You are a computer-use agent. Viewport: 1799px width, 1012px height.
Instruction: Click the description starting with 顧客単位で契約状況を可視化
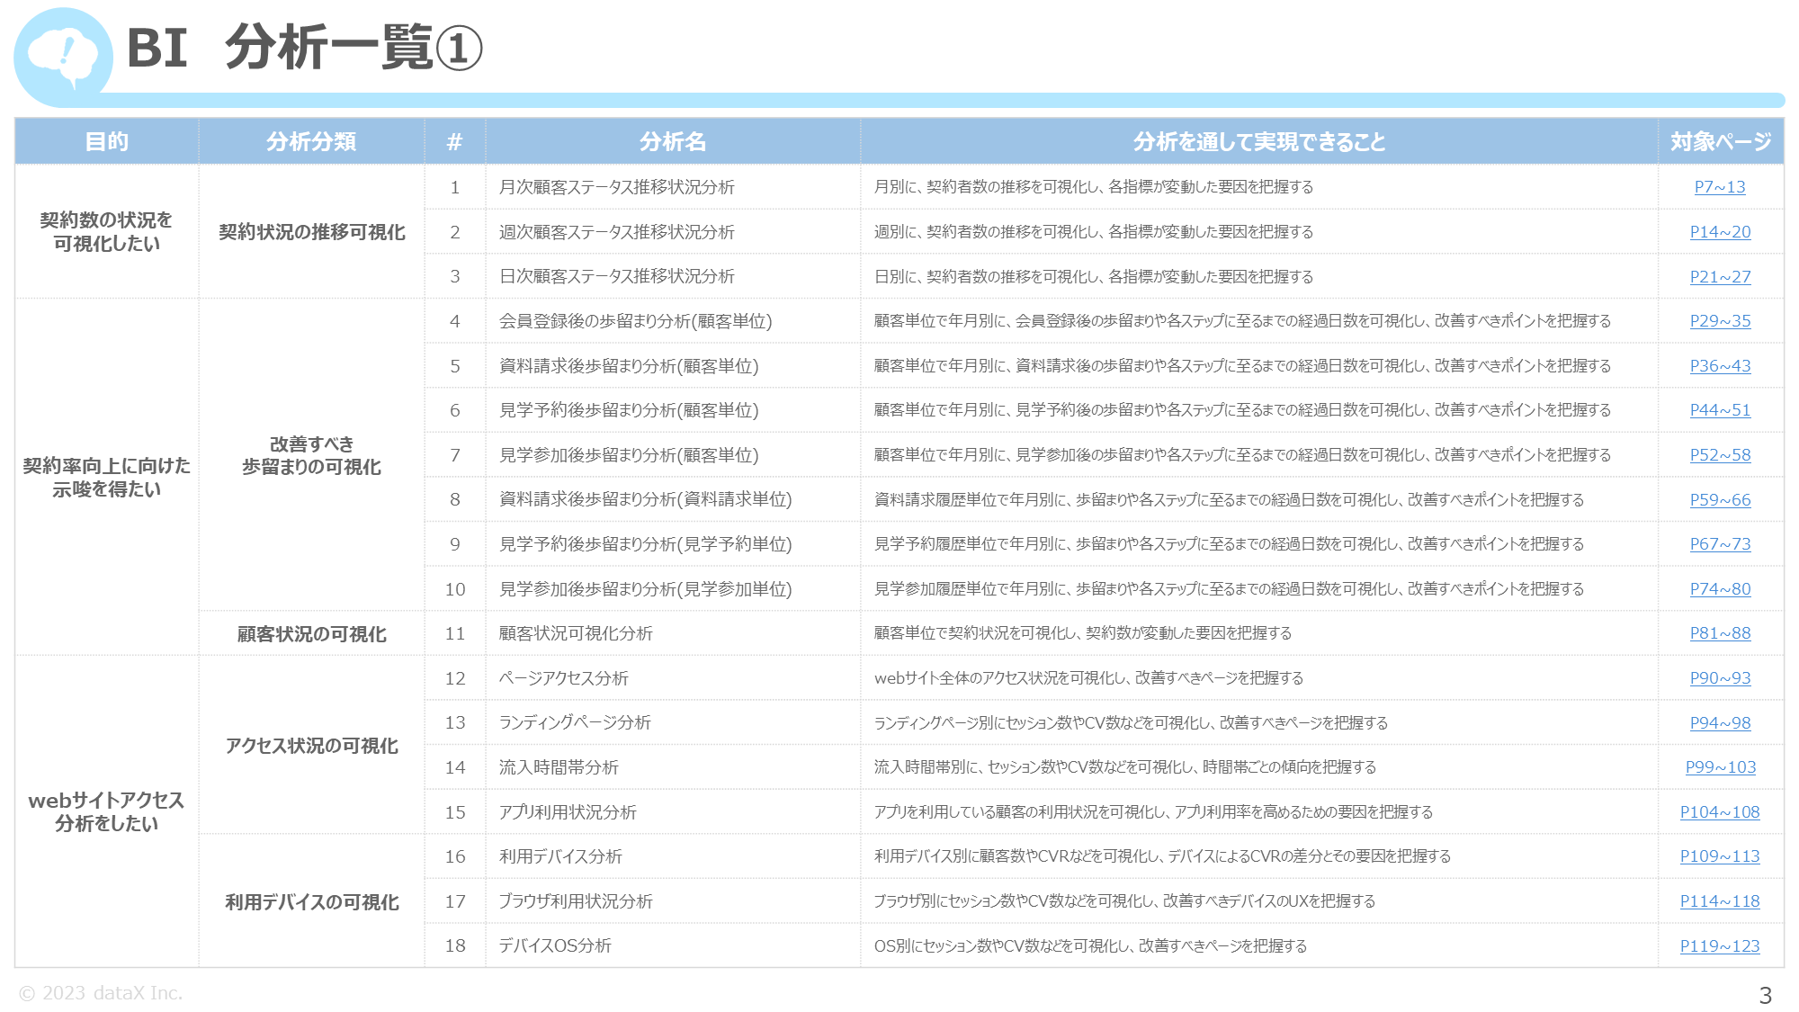click(x=1083, y=633)
